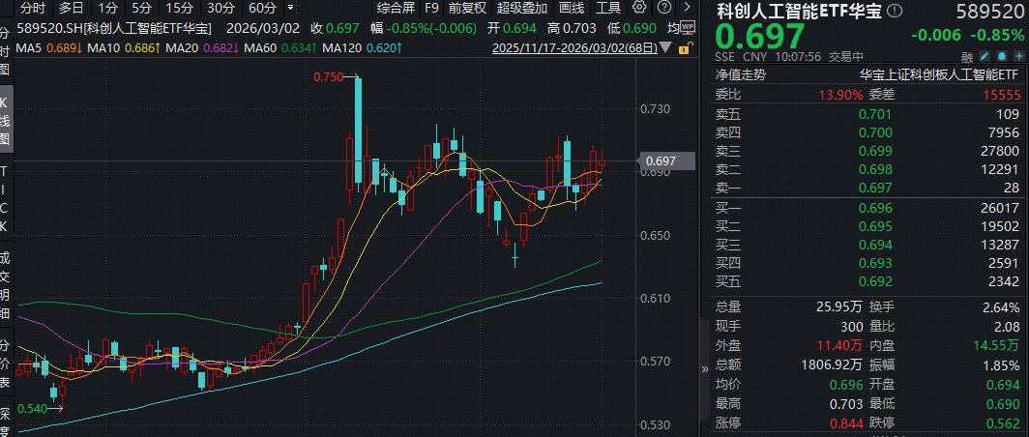This screenshot has width=1029, height=437.
Task: Click the bell price alert icon
Action: (1002, 56)
